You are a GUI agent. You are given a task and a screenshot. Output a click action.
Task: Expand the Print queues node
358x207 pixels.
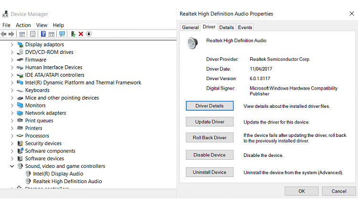point(12,121)
